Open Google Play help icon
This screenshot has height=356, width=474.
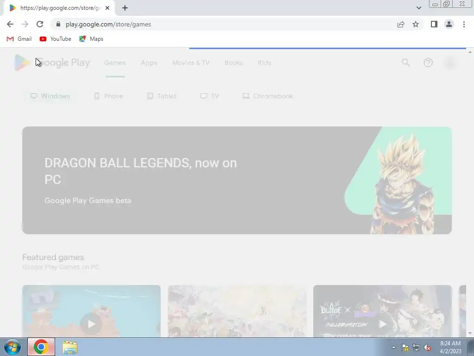coord(428,63)
